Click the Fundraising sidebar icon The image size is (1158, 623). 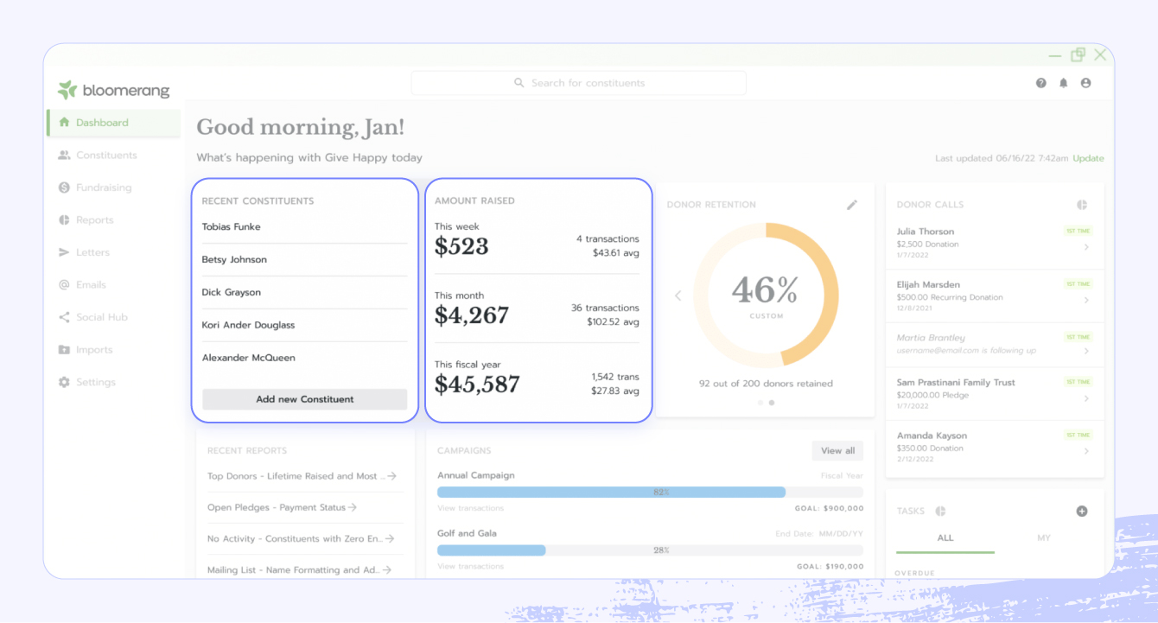(x=62, y=188)
